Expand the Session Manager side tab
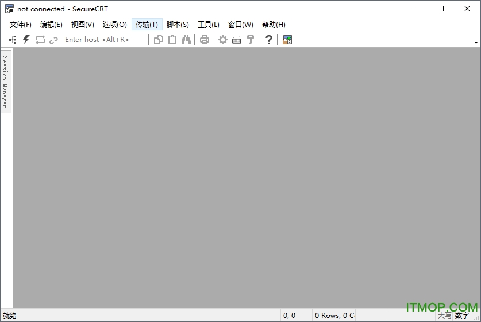Screen dimensions: 481x322 pos(6,81)
